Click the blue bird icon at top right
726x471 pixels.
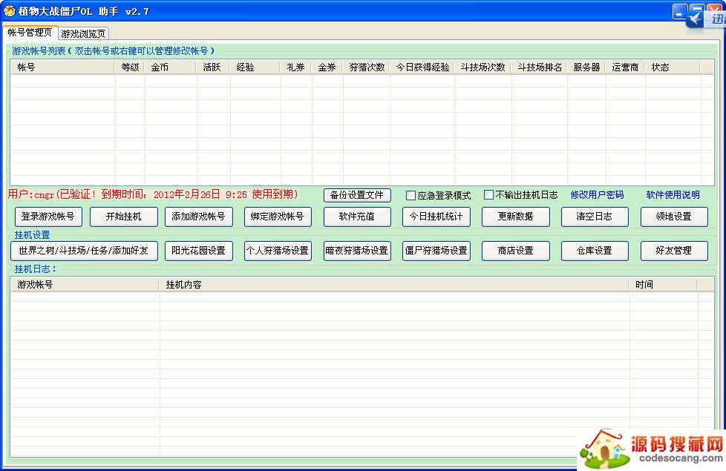694,19
